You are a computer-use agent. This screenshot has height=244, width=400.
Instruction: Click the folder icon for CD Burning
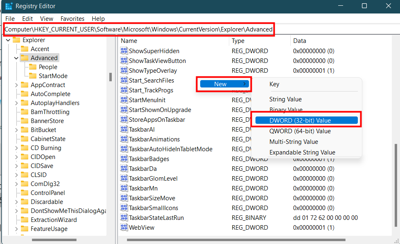pyautogui.click(x=25, y=148)
